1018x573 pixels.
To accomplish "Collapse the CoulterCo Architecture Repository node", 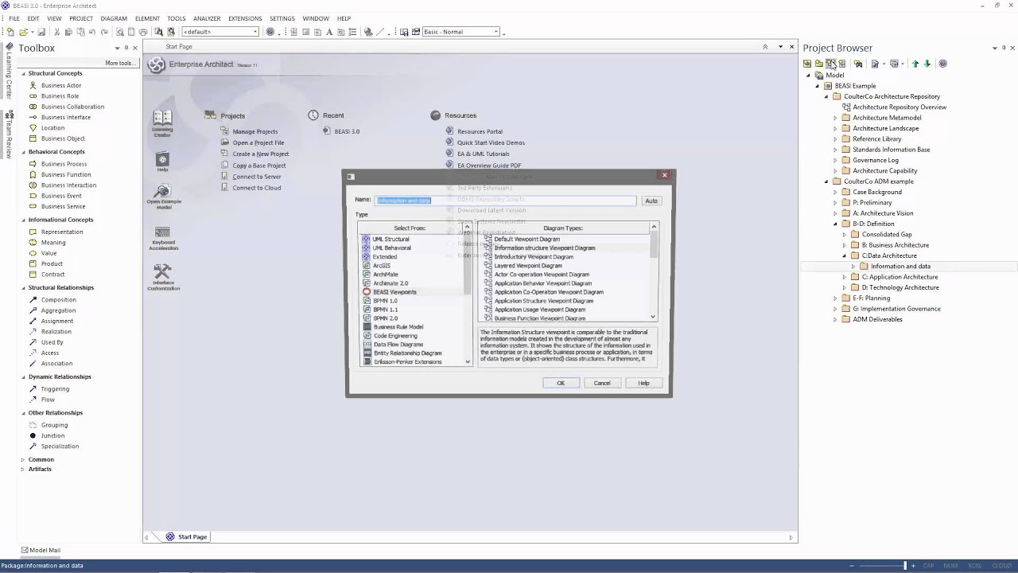I will click(826, 96).
